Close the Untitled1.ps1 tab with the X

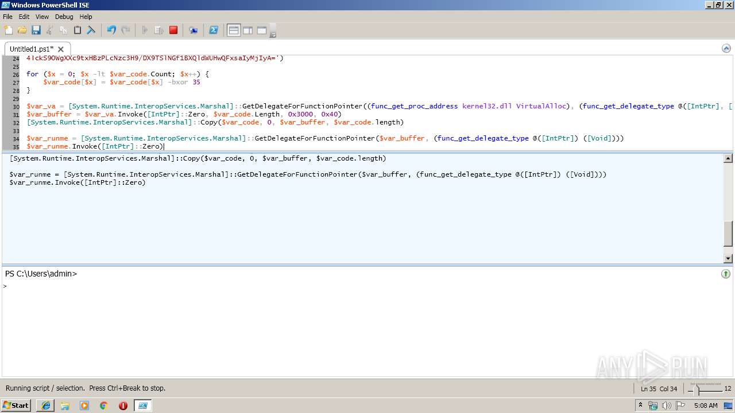[x=61, y=49]
